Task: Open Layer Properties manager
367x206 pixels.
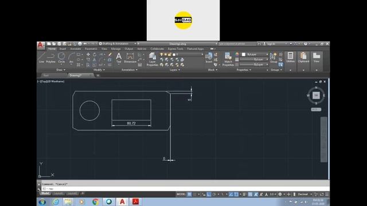Action: 153,60
